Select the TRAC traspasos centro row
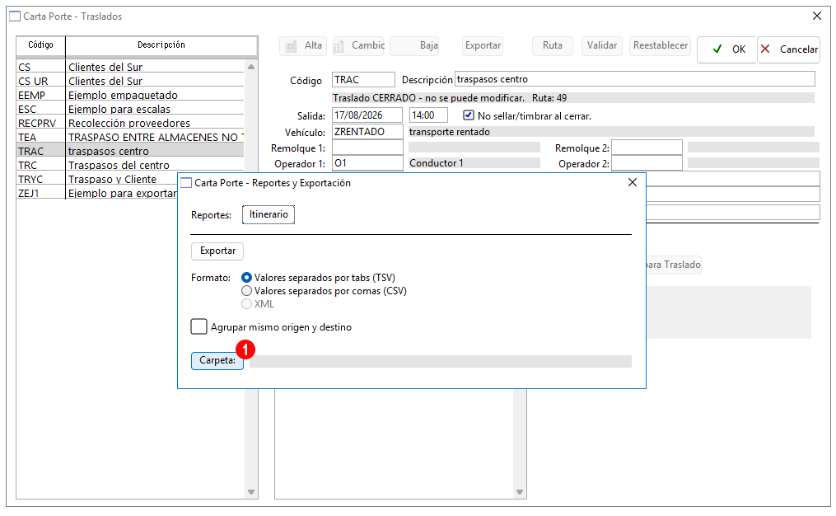The width and height of the screenshot is (836, 516). [x=130, y=151]
